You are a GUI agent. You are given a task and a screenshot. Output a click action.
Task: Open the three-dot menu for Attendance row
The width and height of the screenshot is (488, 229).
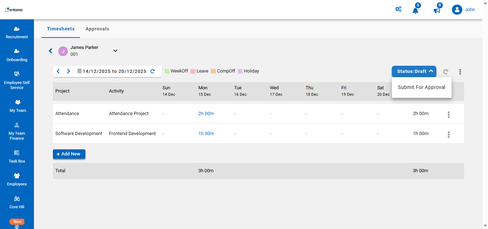pyautogui.click(x=449, y=114)
